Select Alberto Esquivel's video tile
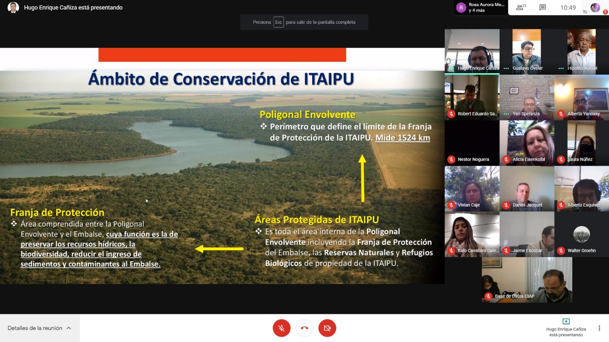Screen dimensions: 609x342 click(x=581, y=189)
